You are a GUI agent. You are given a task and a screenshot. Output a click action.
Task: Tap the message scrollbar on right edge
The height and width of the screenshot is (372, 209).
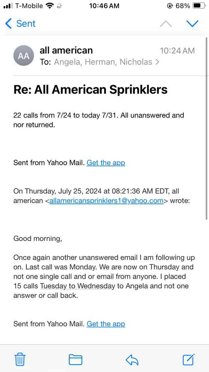pyautogui.click(x=206, y=128)
